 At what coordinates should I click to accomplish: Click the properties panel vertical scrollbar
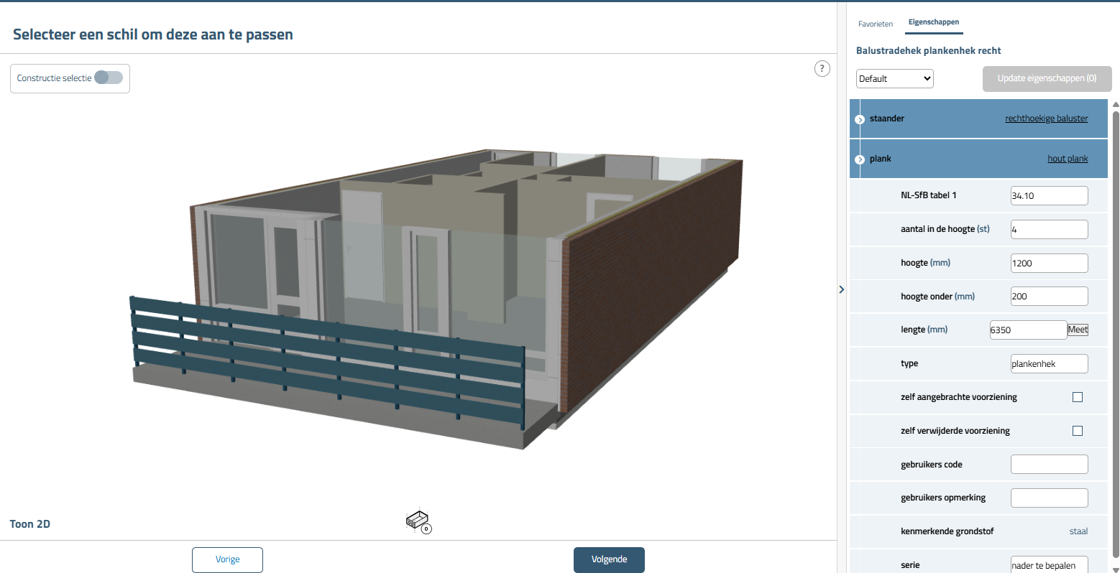1115,323
